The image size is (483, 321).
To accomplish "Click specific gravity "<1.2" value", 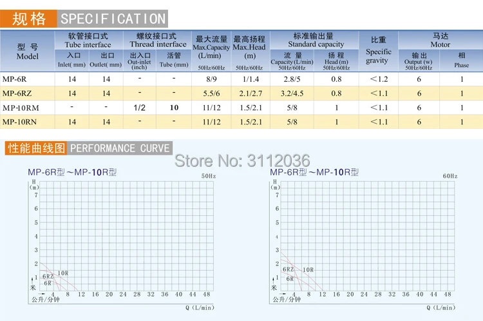I will coord(379,79).
